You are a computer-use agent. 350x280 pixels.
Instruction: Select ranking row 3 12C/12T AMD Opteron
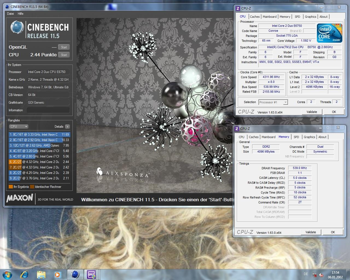pyautogui.click(x=39, y=145)
